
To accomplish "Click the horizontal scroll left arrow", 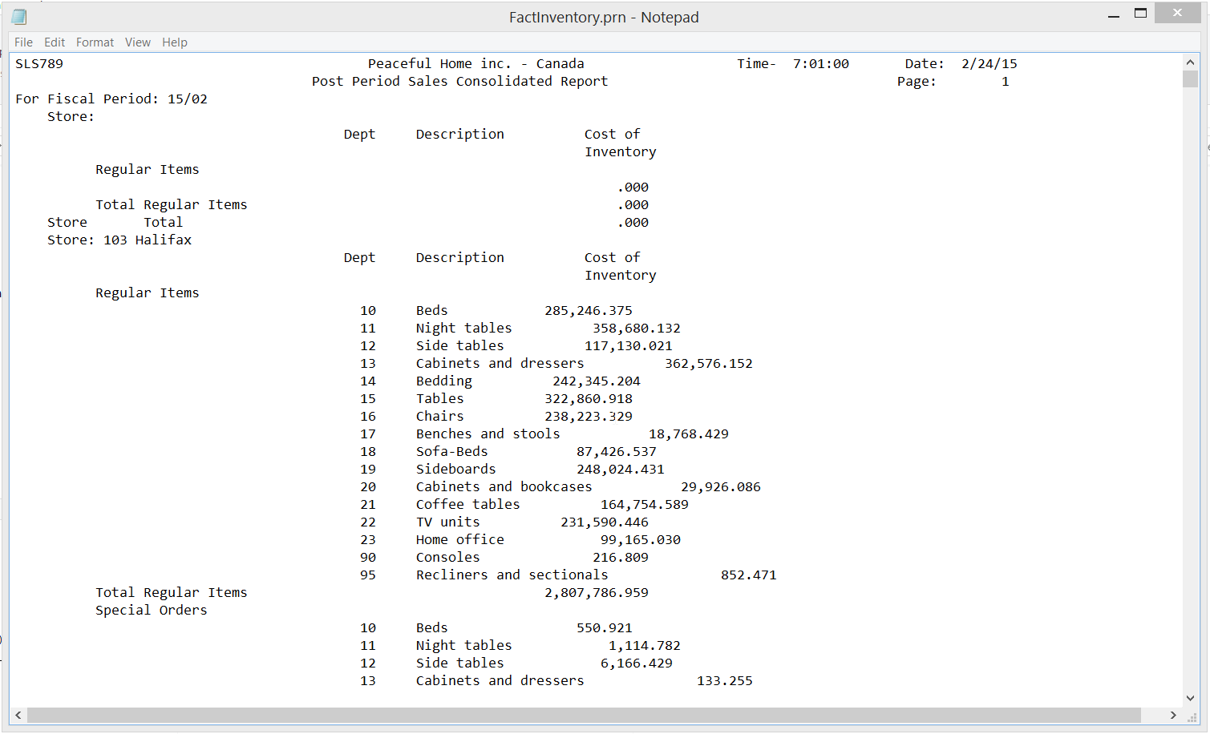I will pyautogui.click(x=18, y=715).
